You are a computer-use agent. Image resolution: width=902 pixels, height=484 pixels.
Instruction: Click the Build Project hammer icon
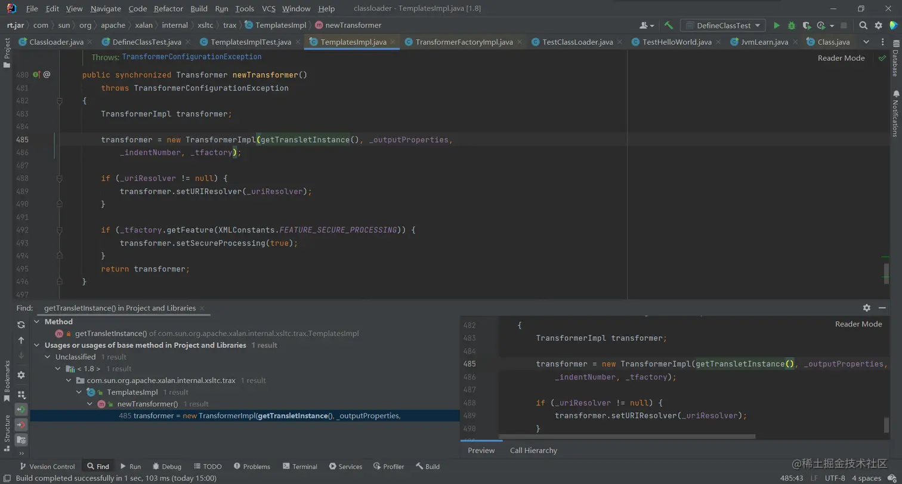(669, 26)
